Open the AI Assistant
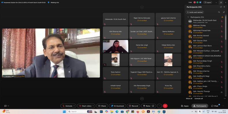The image size is (228, 114). pos(117,106)
